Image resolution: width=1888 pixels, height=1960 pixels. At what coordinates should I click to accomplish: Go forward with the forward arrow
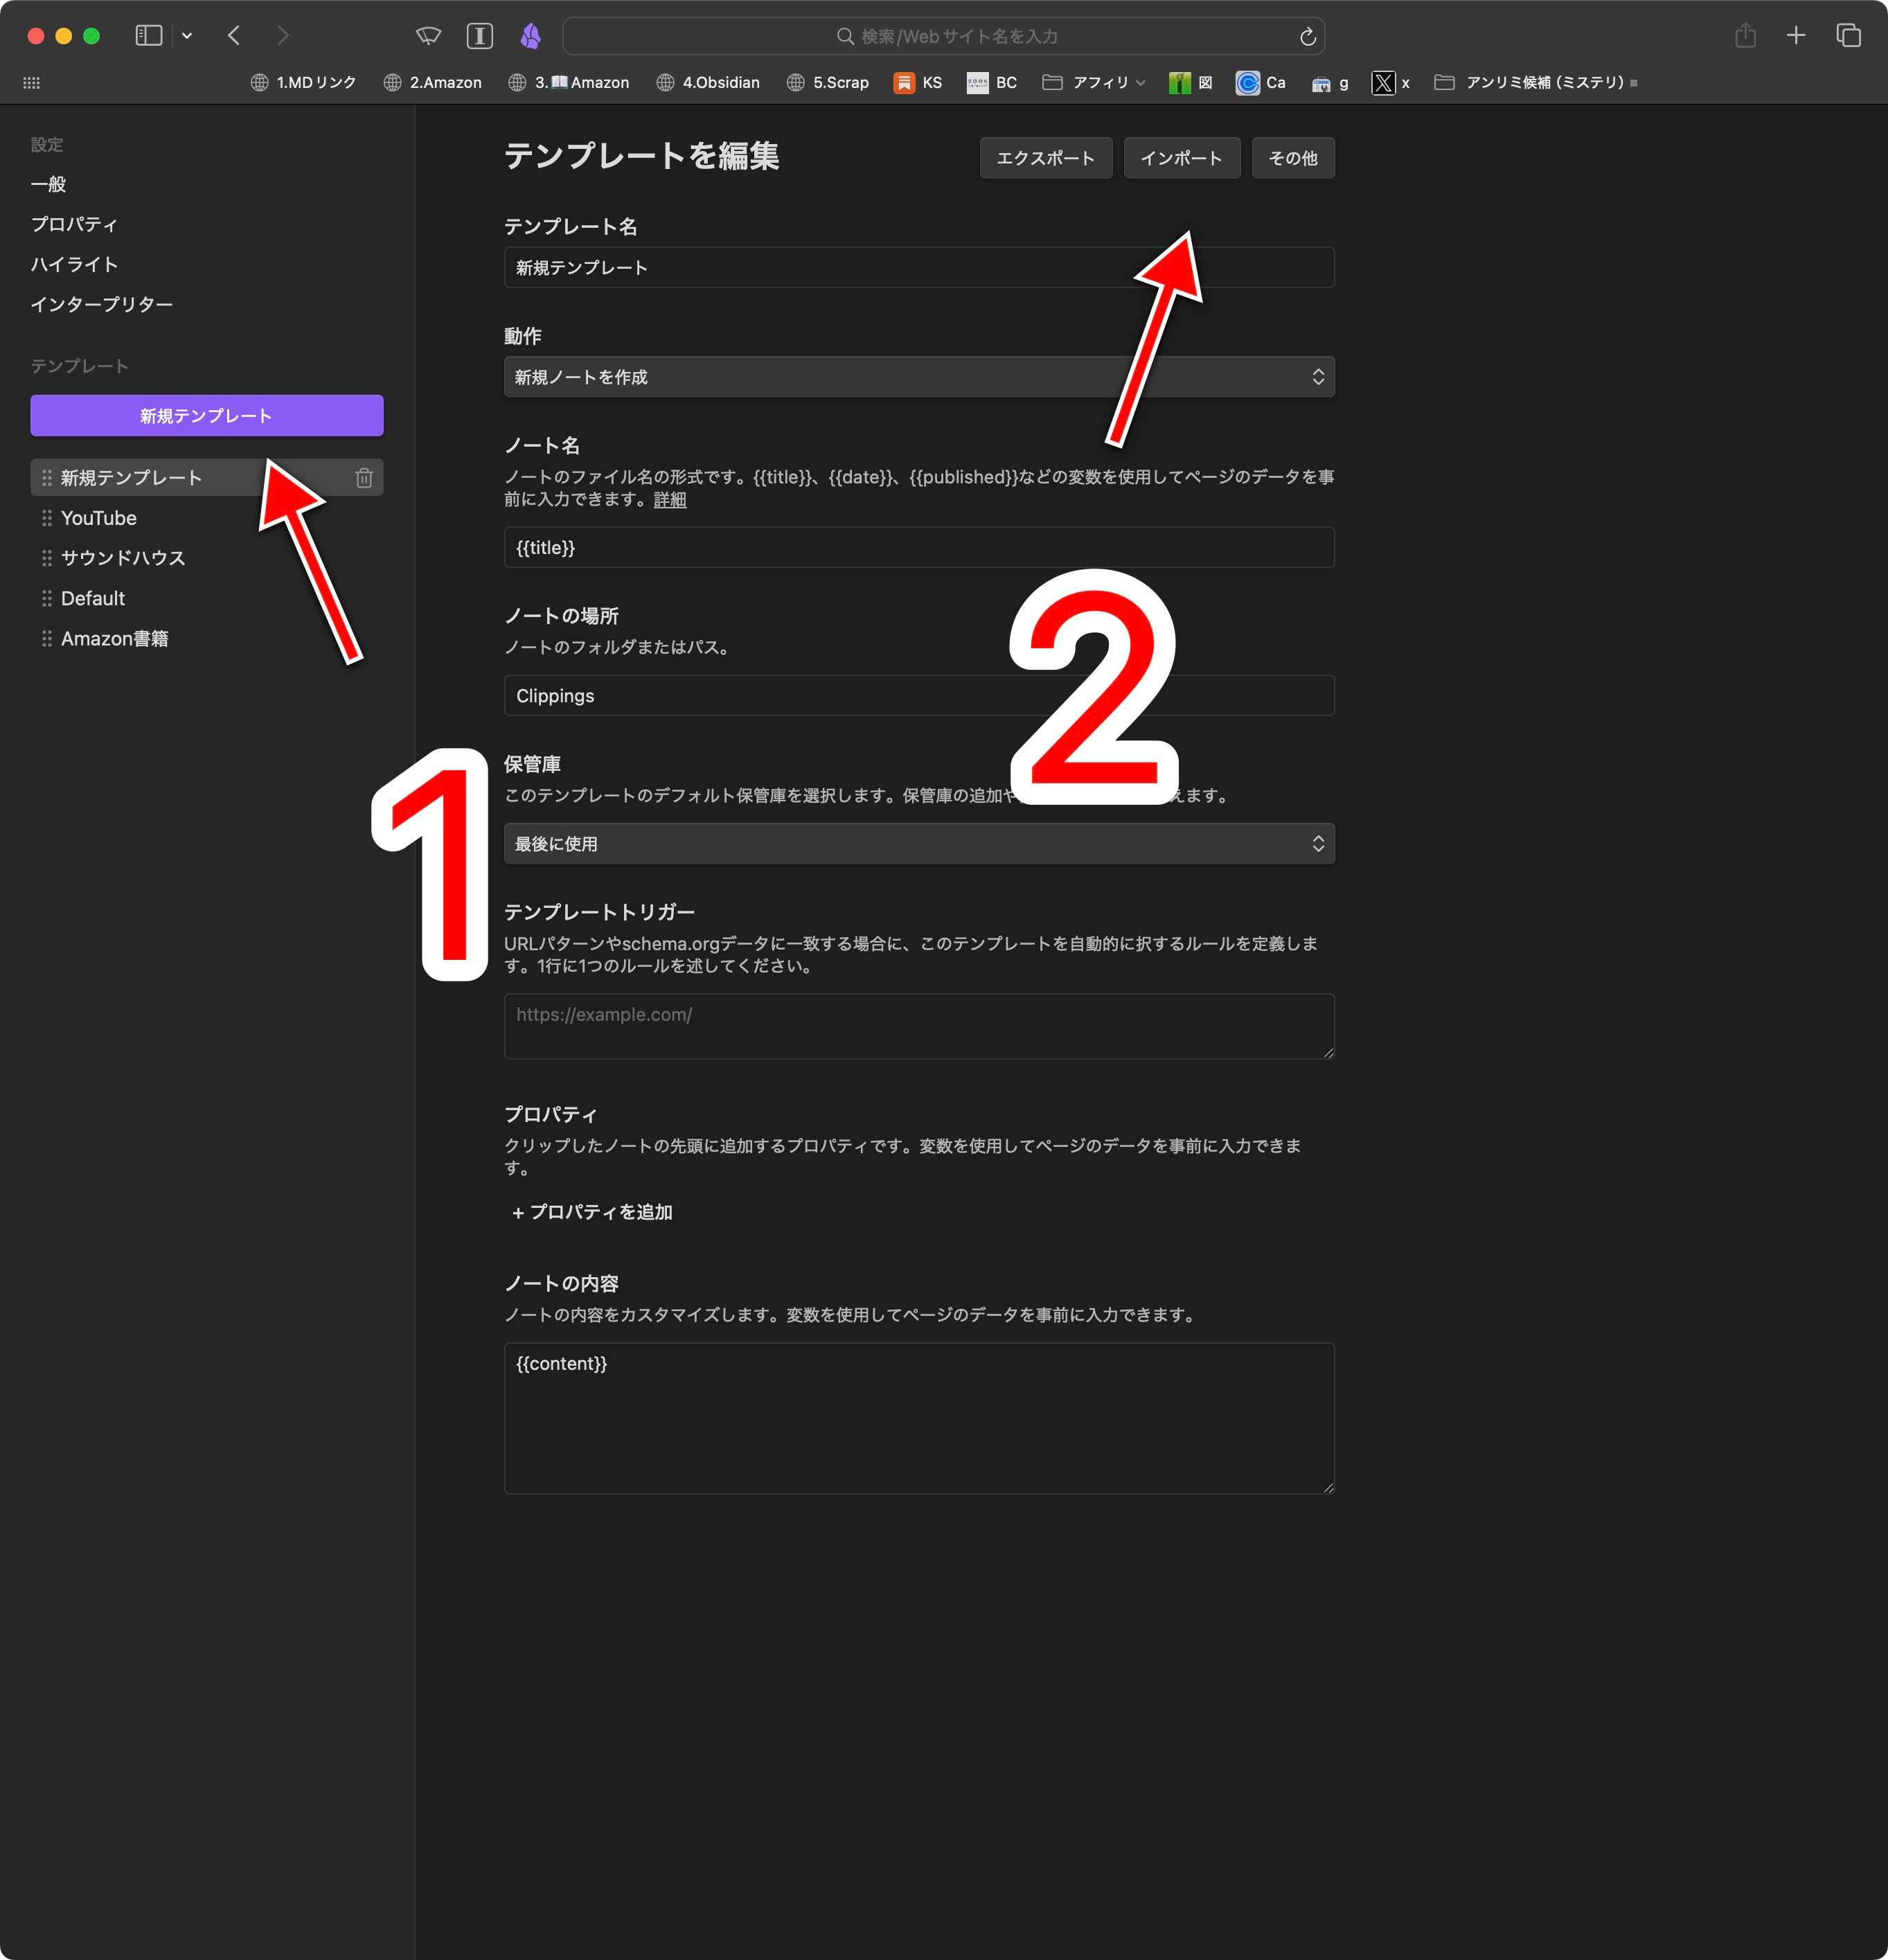point(283,36)
